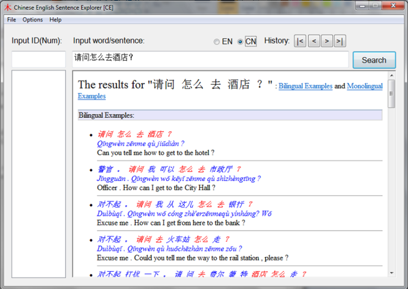Open the Help menu
The width and height of the screenshot is (408, 289).
(55, 20)
